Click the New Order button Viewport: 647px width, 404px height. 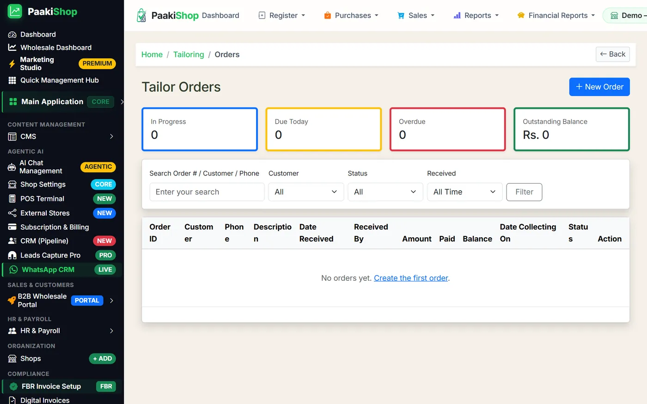point(599,87)
